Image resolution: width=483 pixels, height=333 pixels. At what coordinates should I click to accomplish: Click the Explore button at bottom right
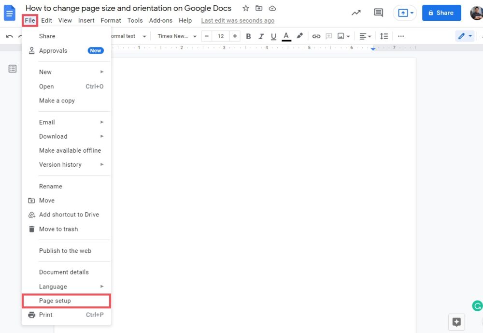tap(456, 322)
